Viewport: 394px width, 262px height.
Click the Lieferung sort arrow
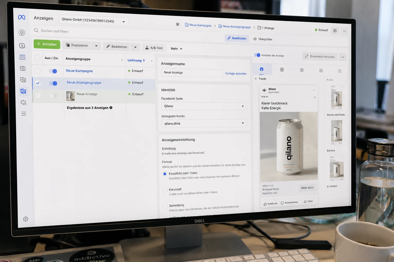[x=144, y=61]
